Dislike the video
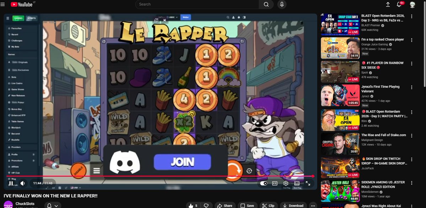This screenshot has height=208, width=426. click(x=206, y=206)
